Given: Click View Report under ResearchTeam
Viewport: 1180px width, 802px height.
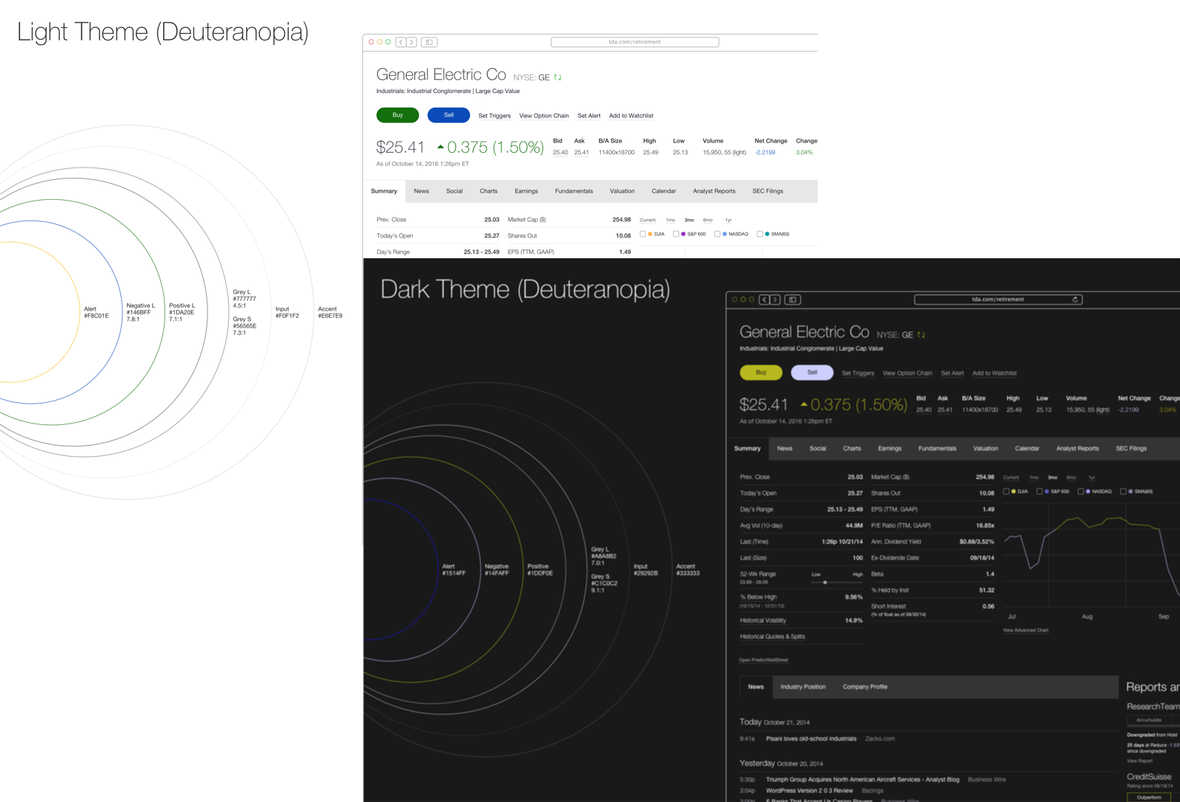Looking at the screenshot, I should (1139, 761).
